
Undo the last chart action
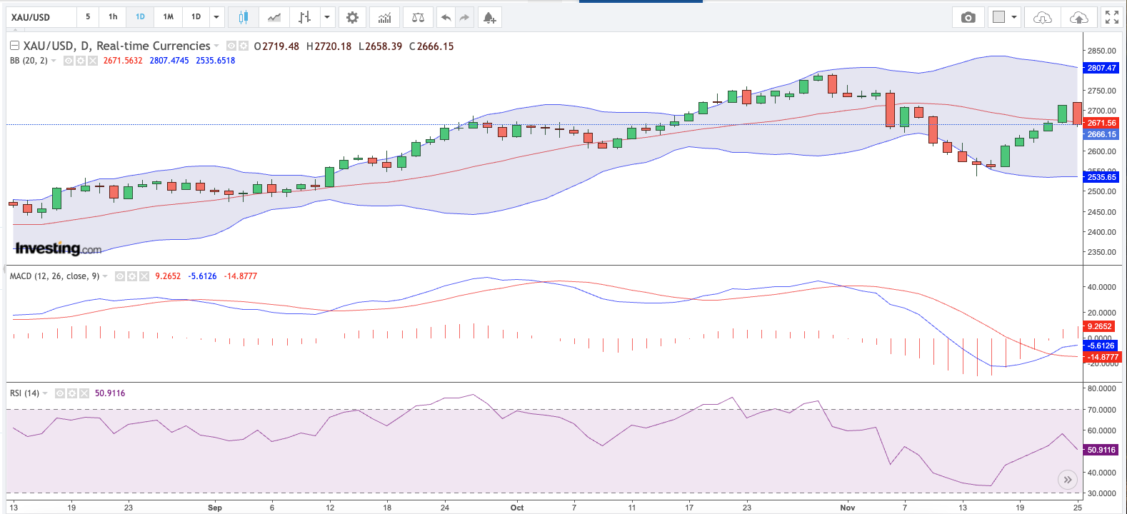(x=446, y=17)
